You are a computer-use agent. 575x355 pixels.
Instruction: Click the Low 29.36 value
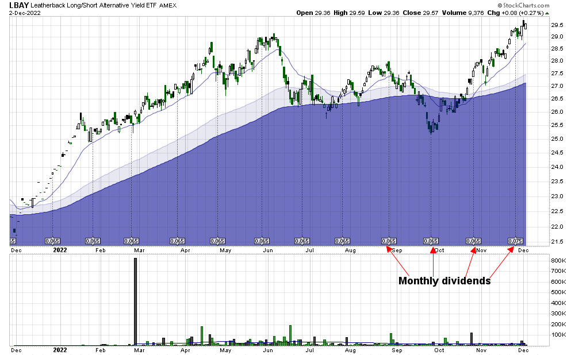(384, 13)
